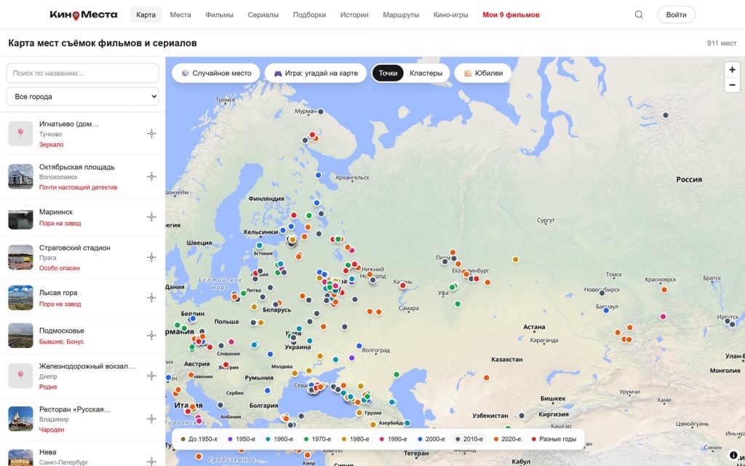This screenshot has height=466, width=745.
Task: Toggle the 1950-е legend filter
Action: (242, 439)
